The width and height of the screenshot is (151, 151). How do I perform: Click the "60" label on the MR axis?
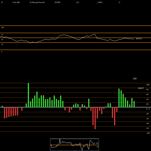(147, 95)
